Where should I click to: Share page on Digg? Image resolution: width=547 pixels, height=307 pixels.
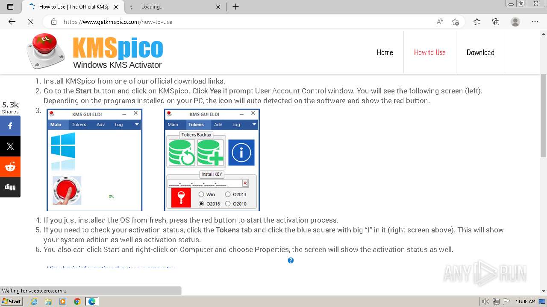point(10,187)
